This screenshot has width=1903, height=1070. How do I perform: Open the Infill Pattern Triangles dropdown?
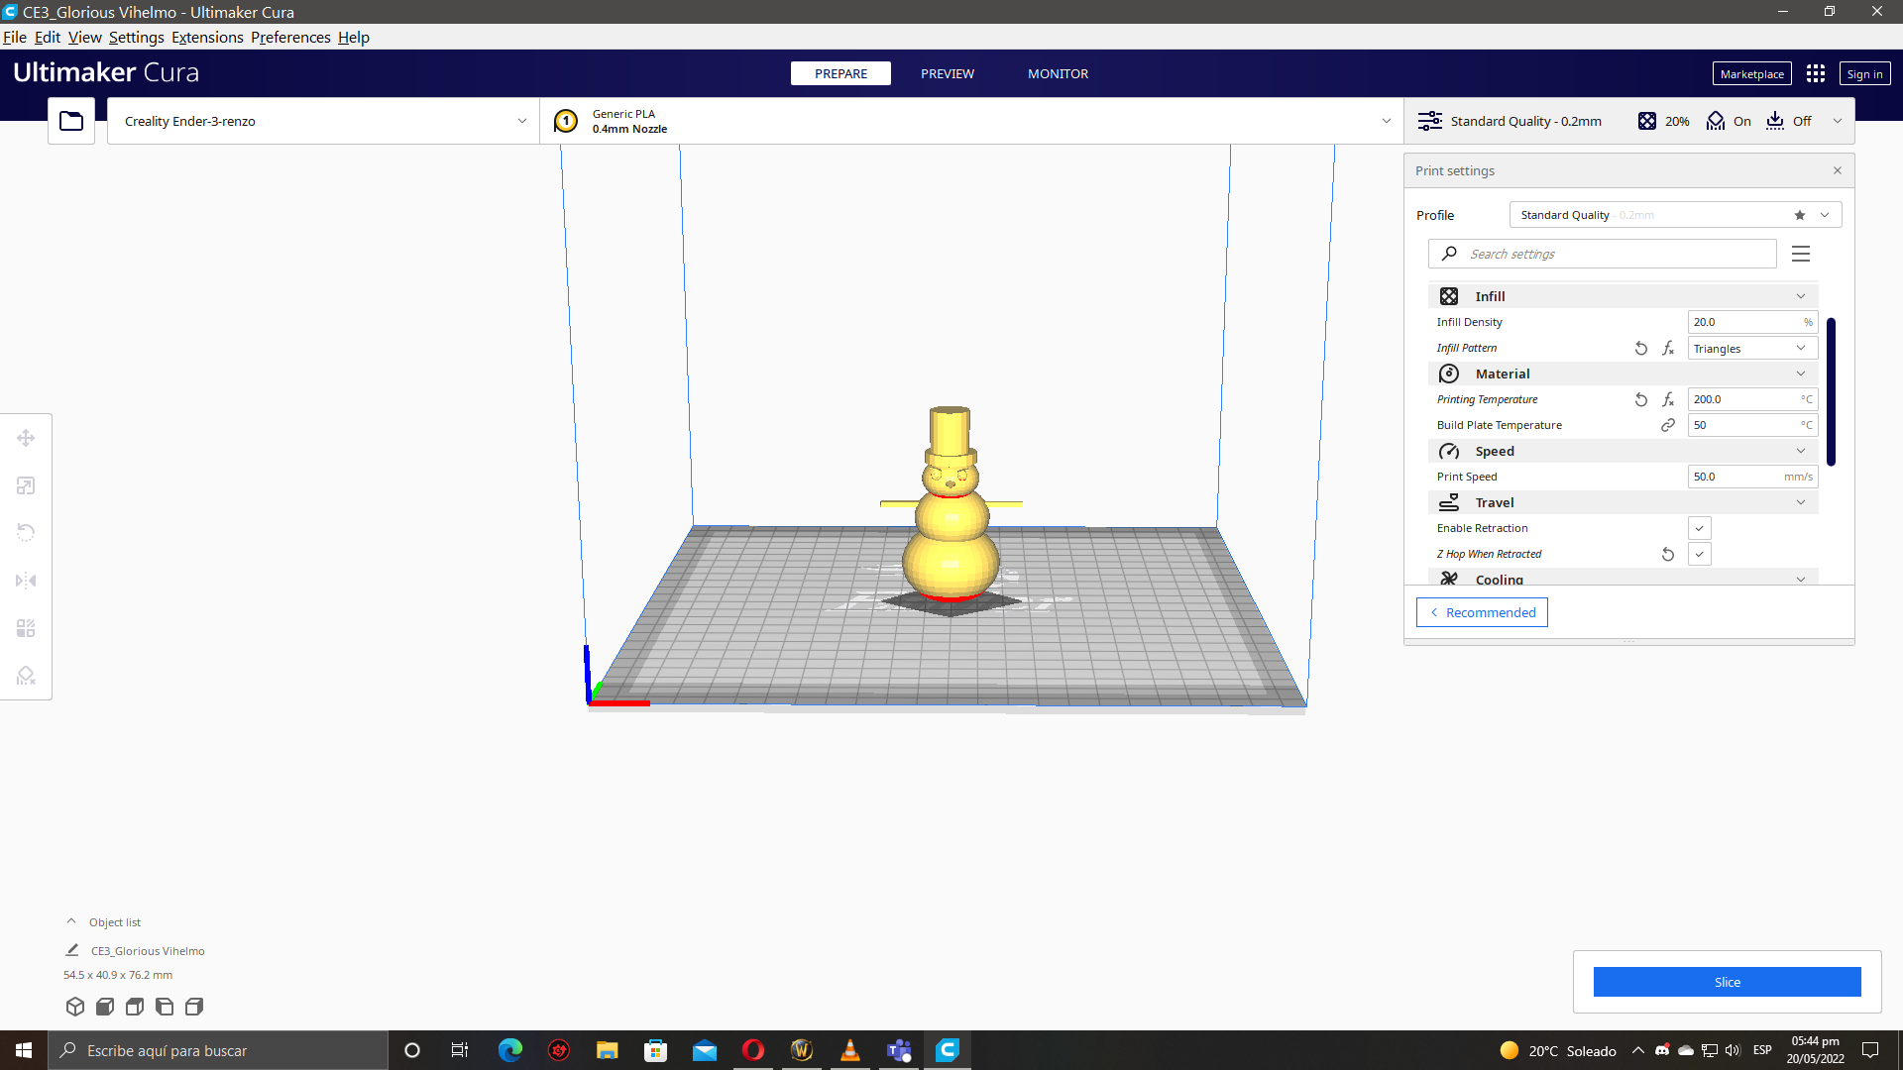[x=1751, y=349]
